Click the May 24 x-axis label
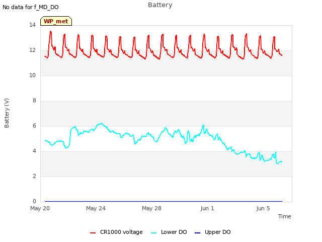This screenshot has width=322, height=242. (x=96, y=208)
